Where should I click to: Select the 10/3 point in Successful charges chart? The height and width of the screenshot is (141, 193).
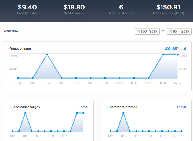pyautogui.click(x=12, y=131)
